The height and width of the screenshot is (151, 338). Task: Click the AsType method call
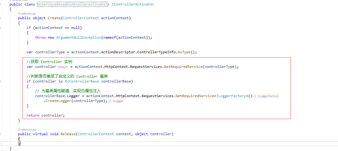[185, 52]
